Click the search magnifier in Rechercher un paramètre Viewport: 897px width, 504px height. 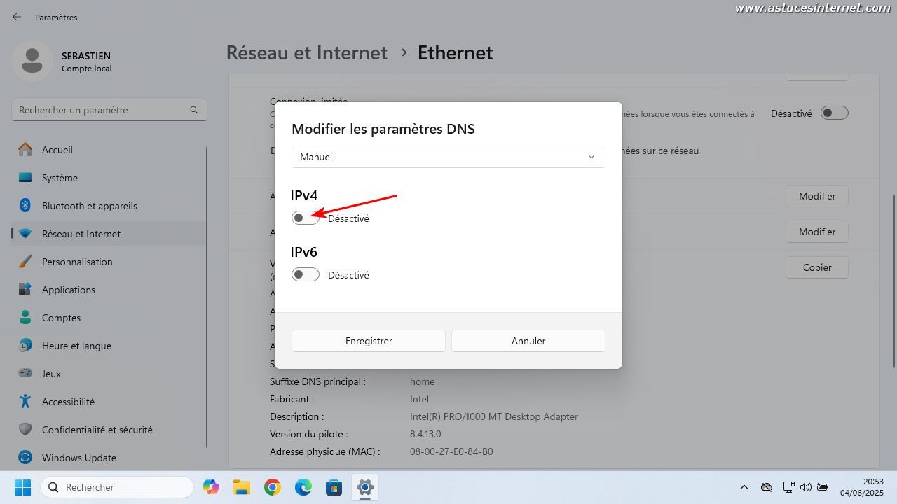coord(194,110)
